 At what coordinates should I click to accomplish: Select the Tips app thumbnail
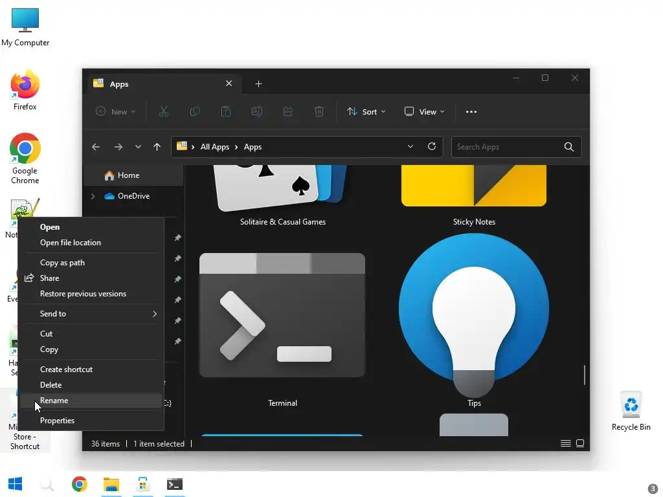pos(474,320)
